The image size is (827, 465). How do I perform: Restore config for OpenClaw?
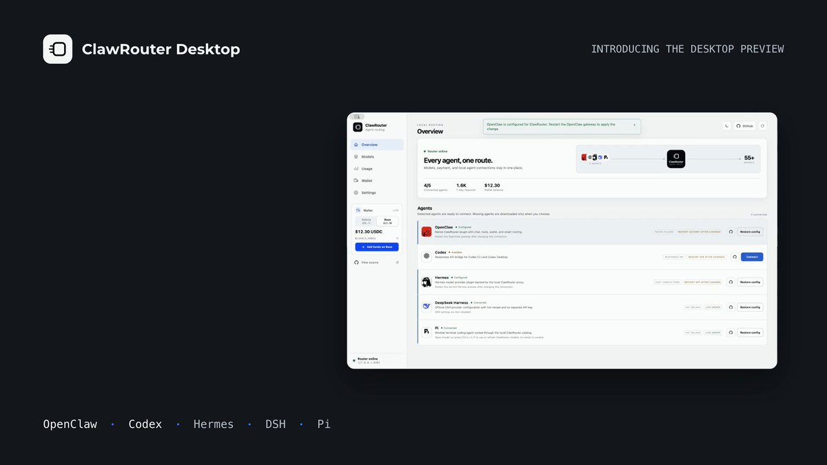click(x=750, y=231)
